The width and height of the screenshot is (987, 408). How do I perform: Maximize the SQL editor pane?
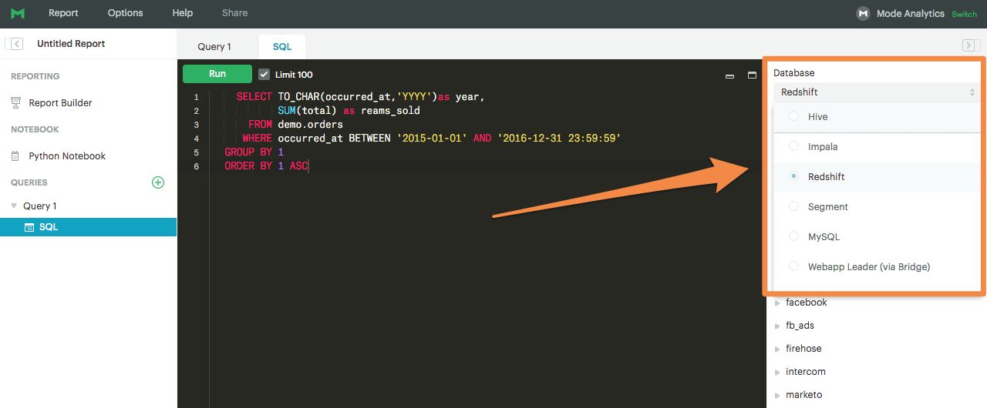752,75
